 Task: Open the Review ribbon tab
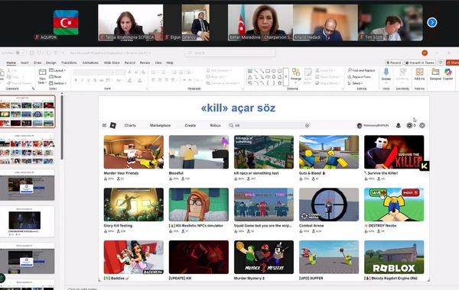click(145, 63)
